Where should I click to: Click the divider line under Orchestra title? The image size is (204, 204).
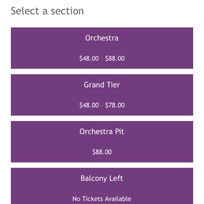click(x=102, y=48)
